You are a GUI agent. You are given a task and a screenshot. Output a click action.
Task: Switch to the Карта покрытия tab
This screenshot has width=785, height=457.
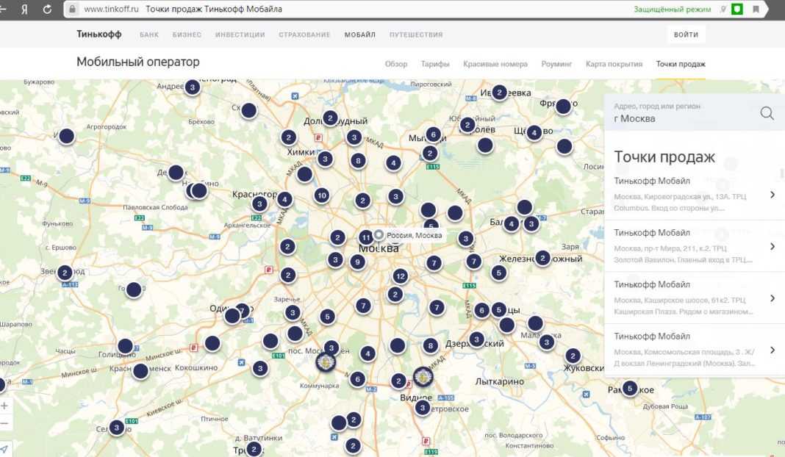(614, 64)
